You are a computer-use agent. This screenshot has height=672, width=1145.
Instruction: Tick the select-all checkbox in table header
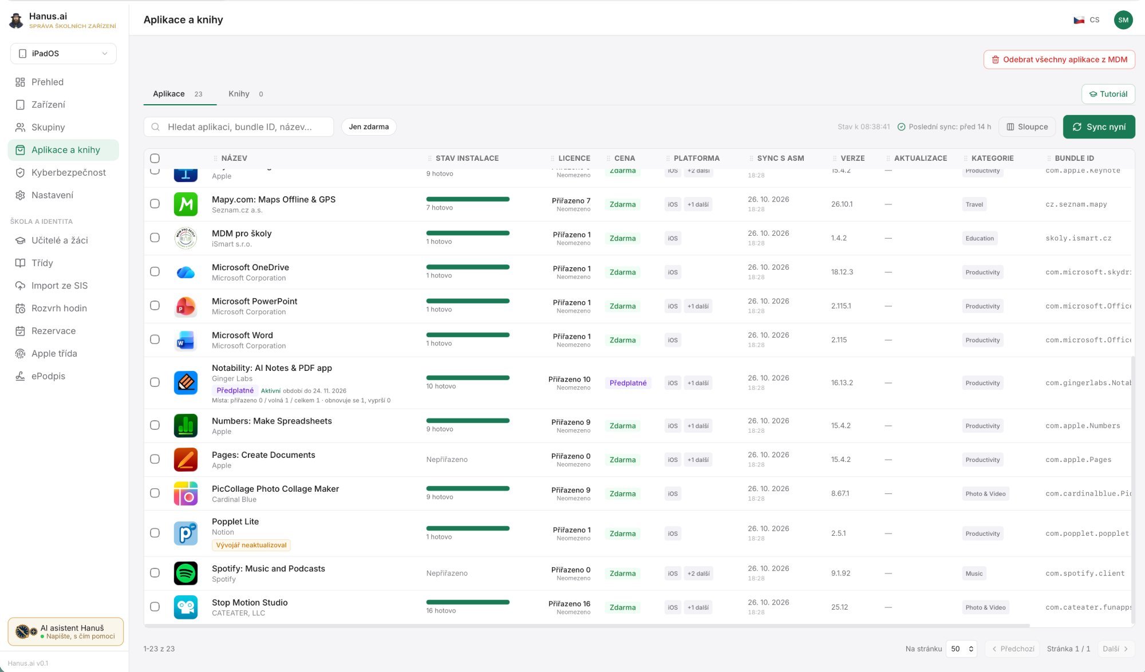(155, 159)
